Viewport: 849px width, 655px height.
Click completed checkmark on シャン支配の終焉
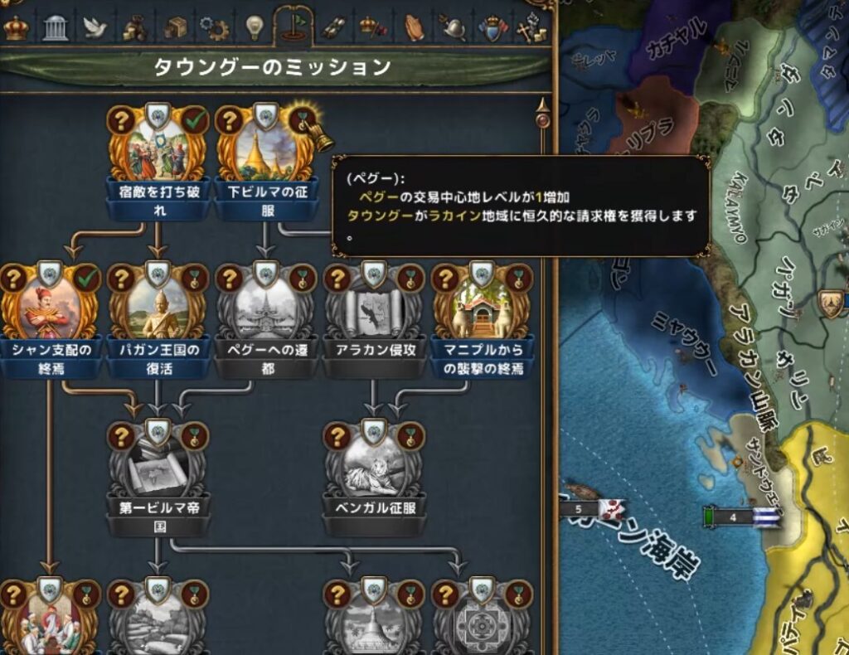[86, 279]
